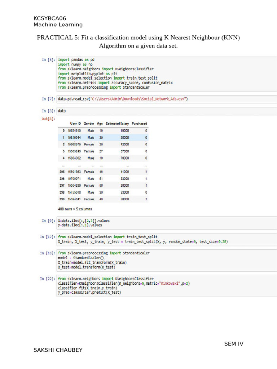Click the Machine Learning header line
This screenshot has height=369, width=277.
(x=58, y=25)
